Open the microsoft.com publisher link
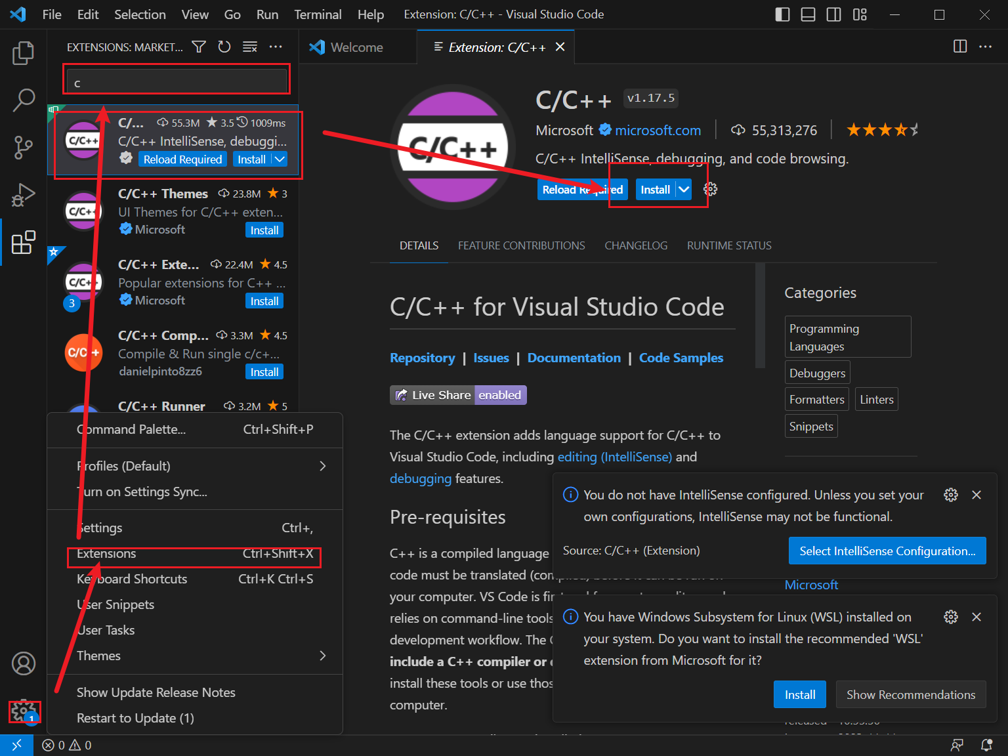The height and width of the screenshot is (756, 1008). pos(658,130)
